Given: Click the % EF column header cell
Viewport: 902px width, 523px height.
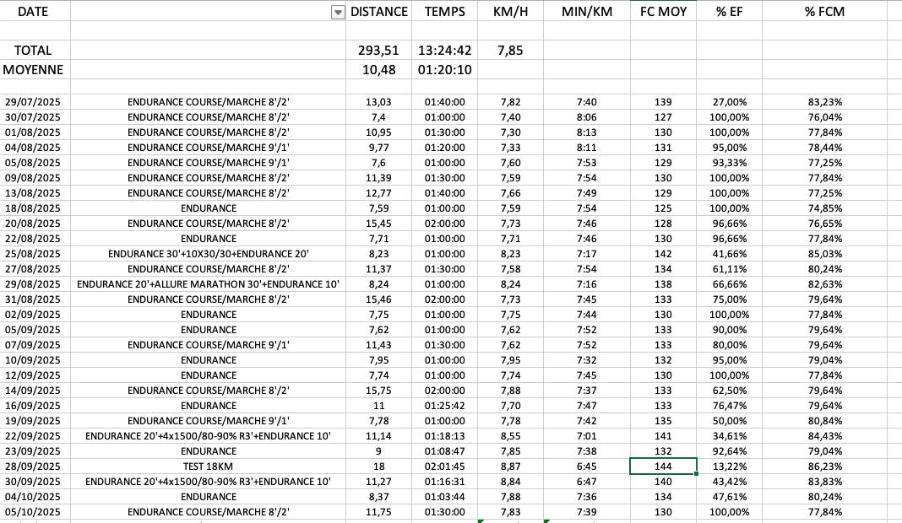Looking at the screenshot, I should click(x=729, y=12).
